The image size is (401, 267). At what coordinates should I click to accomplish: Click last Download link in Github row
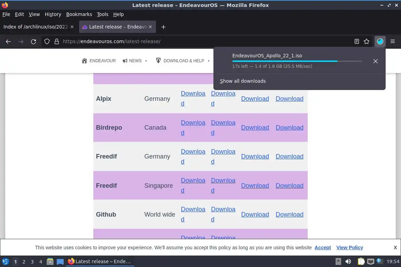290,215
